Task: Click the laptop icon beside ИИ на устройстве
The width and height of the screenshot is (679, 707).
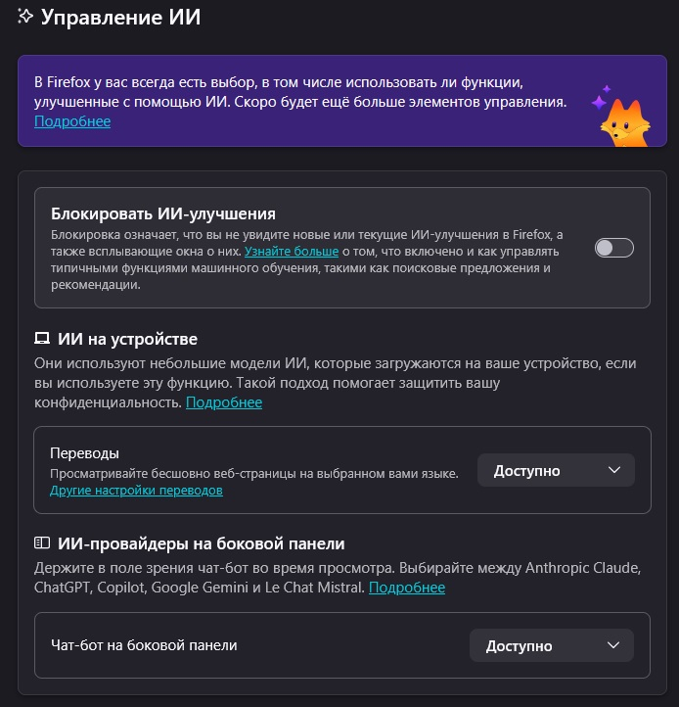Action: 42,339
